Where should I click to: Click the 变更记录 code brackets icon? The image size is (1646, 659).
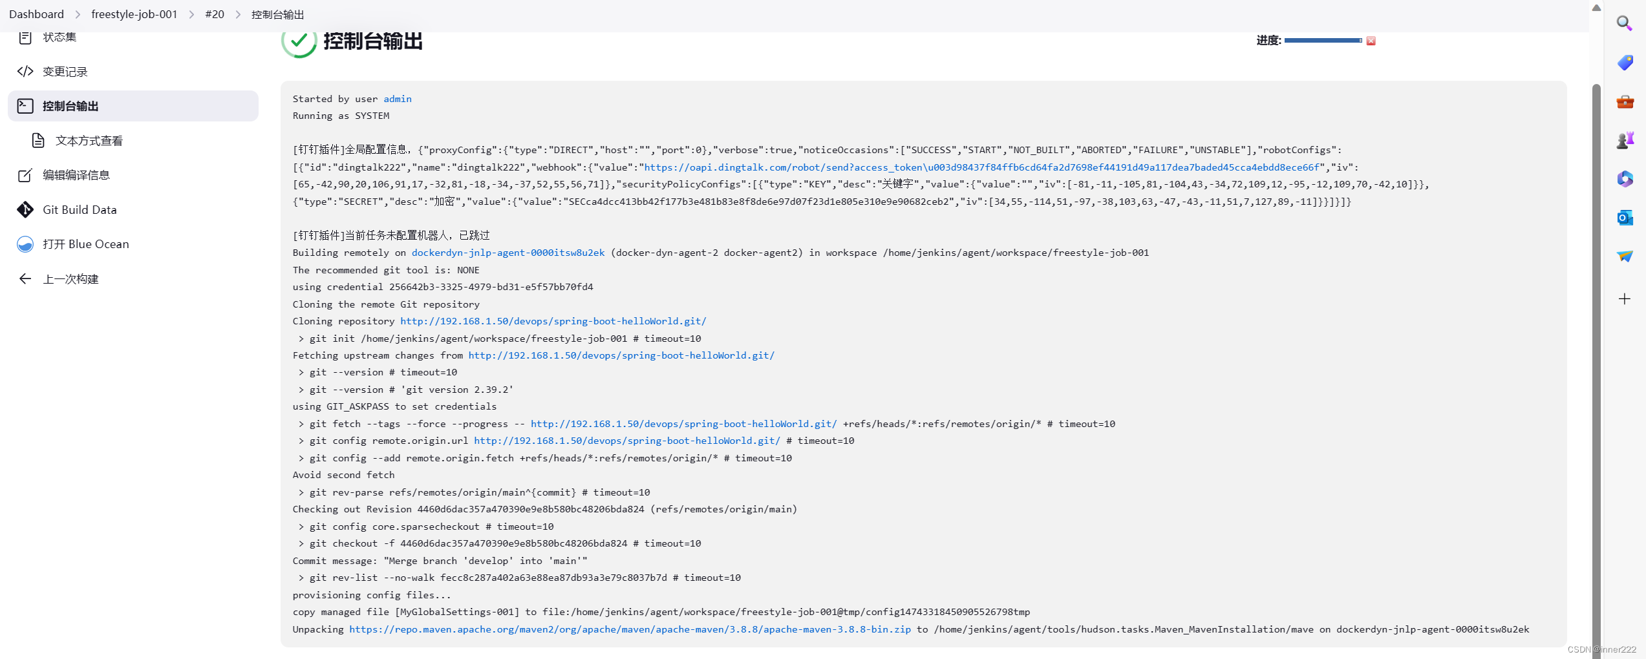(25, 72)
